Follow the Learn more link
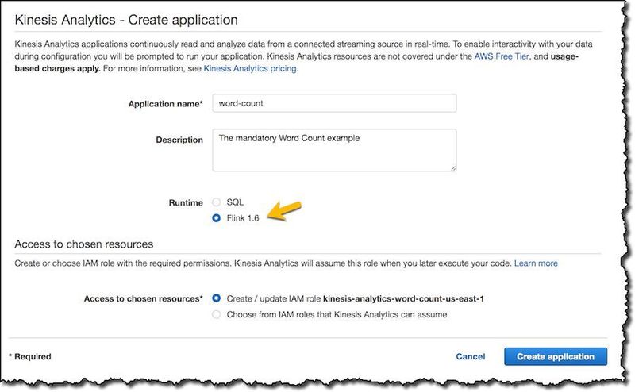Screen dimensions: 635x392 click(536, 263)
